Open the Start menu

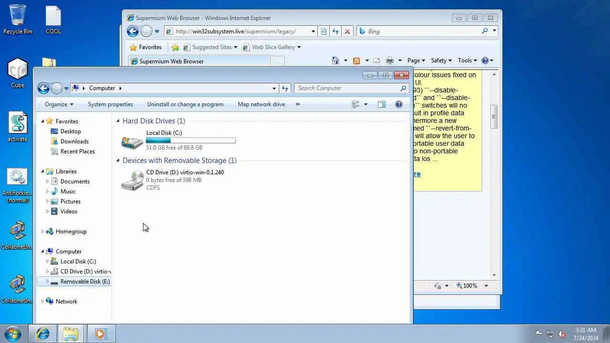[x=13, y=333]
